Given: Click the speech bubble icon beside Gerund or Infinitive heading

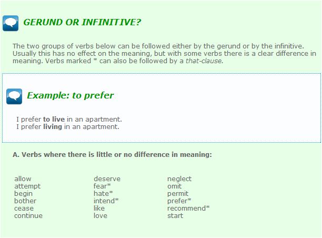Looking at the screenshot, I should (11, 23).
